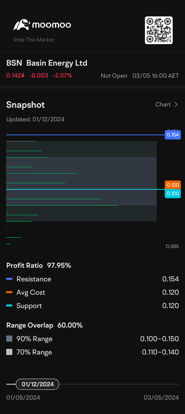Open the Chart chevron arrow
Screen dimensions: 185x414
tap(176, 104)
